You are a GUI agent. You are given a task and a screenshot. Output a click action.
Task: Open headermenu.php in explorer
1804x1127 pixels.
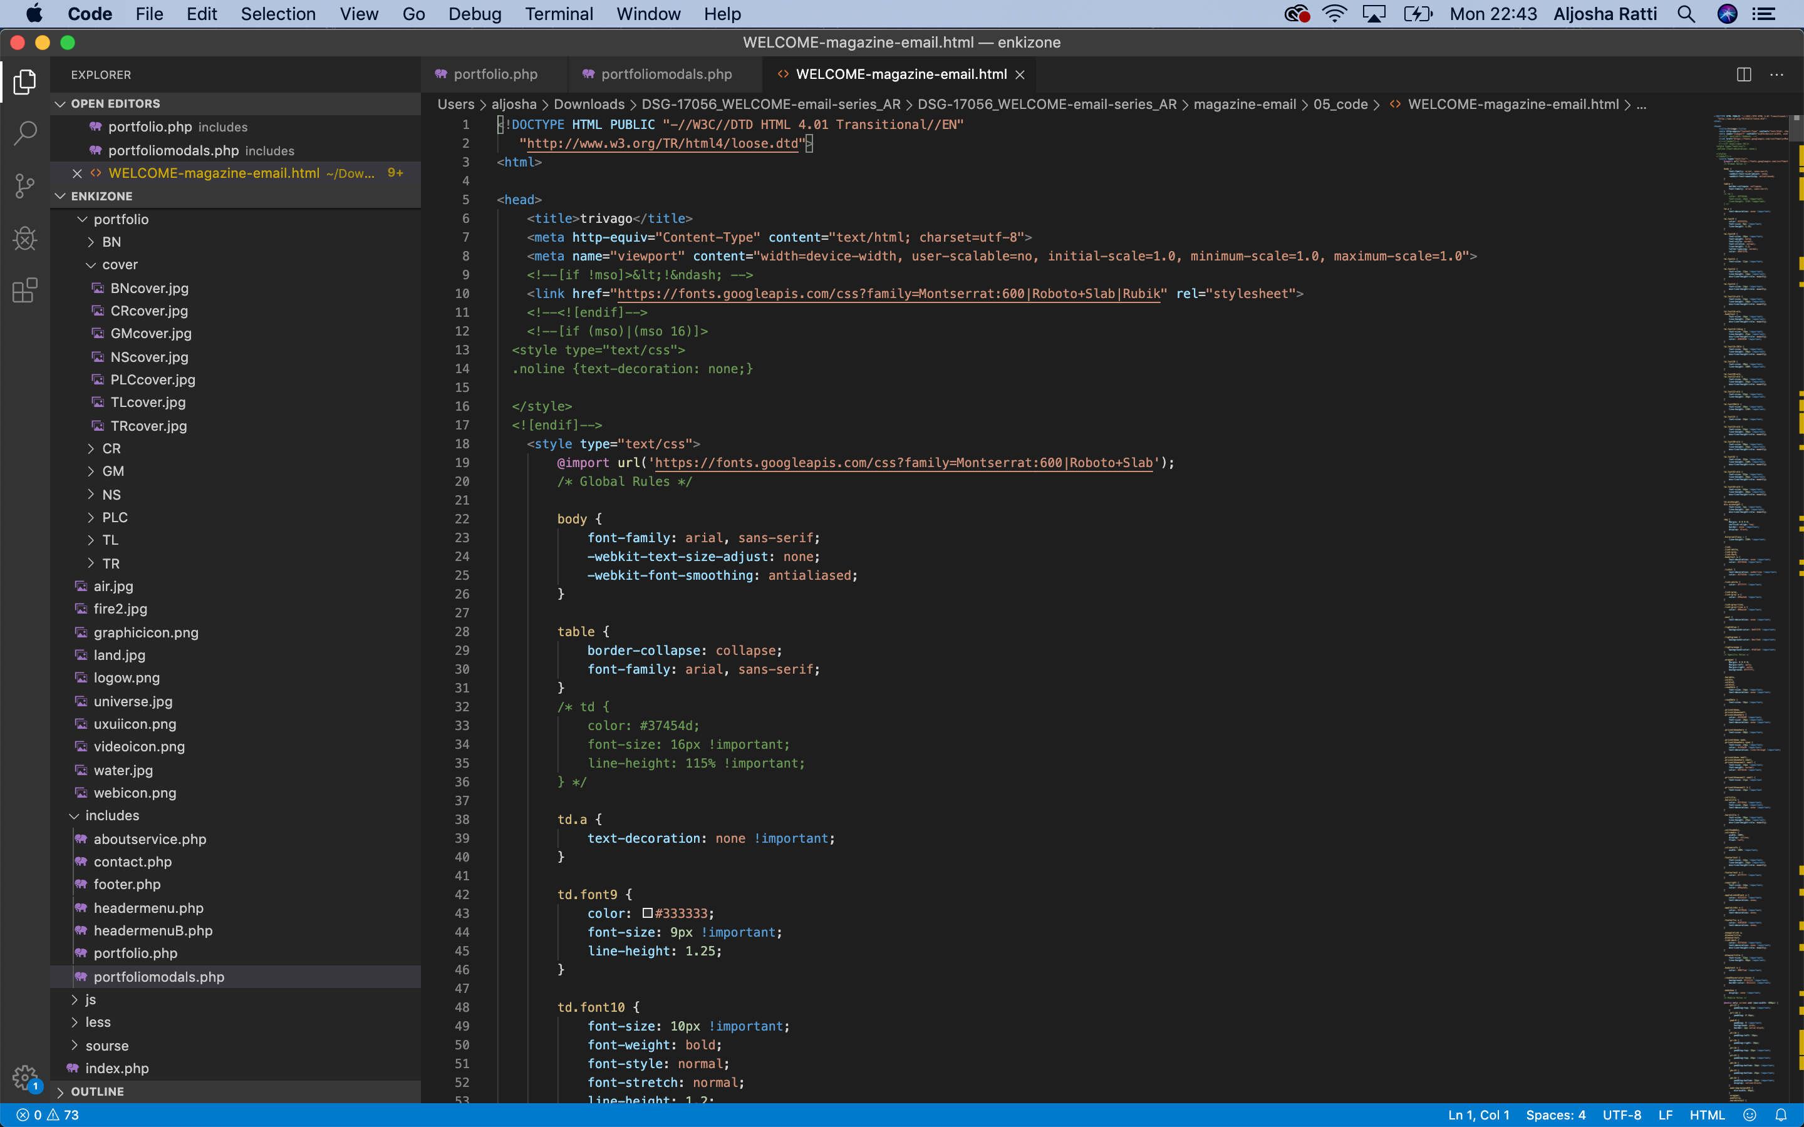click(148, 908)
